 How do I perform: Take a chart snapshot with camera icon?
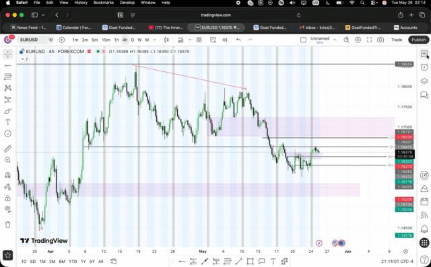[380, 40]
